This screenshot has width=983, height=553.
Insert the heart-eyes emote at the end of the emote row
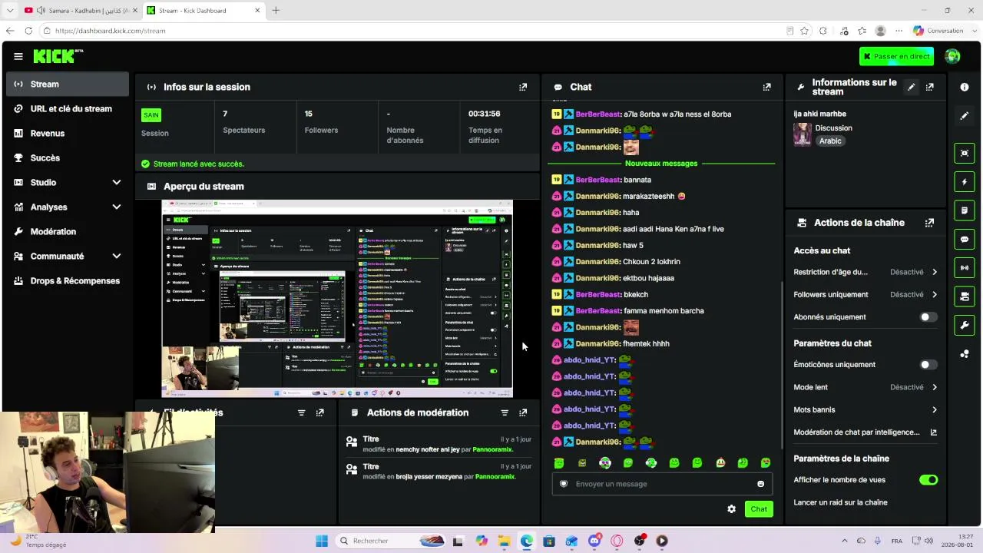(x=766, y=462)
